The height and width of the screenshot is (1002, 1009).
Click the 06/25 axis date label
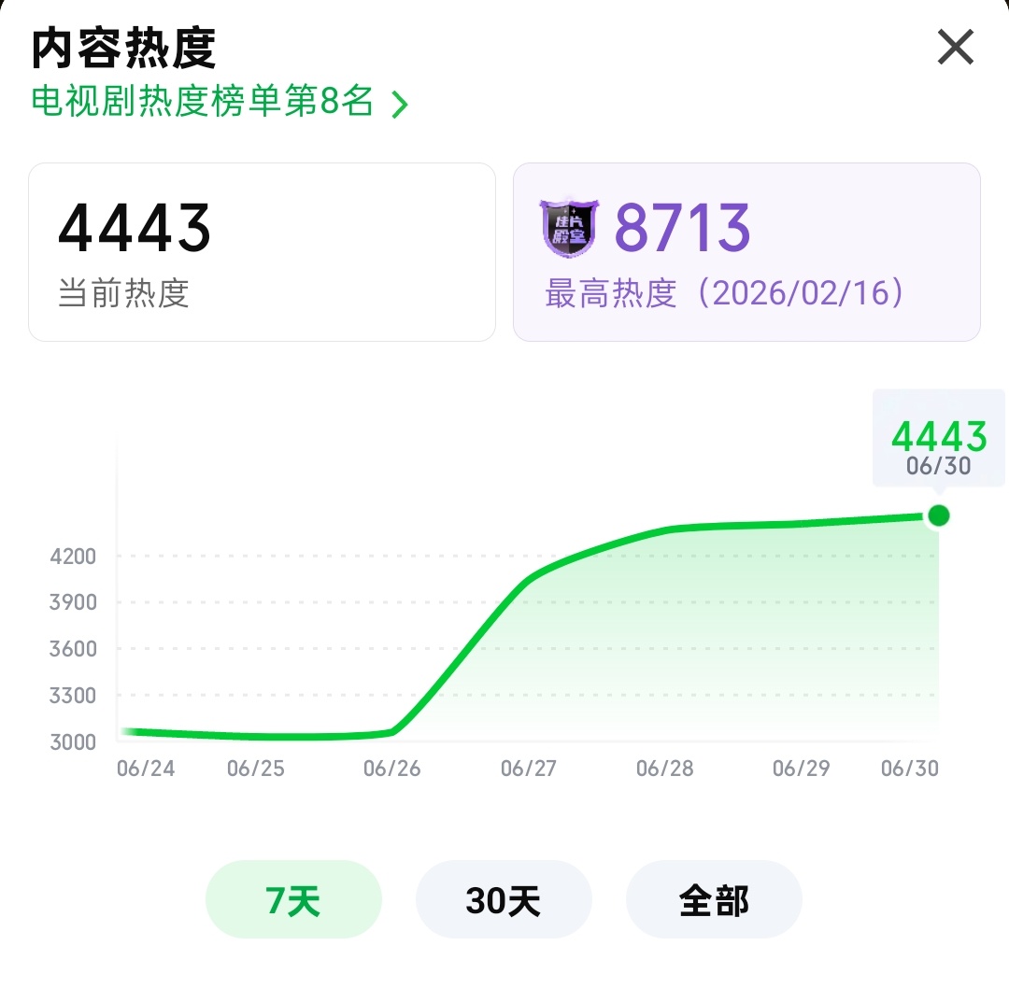(x=256, y=768)
